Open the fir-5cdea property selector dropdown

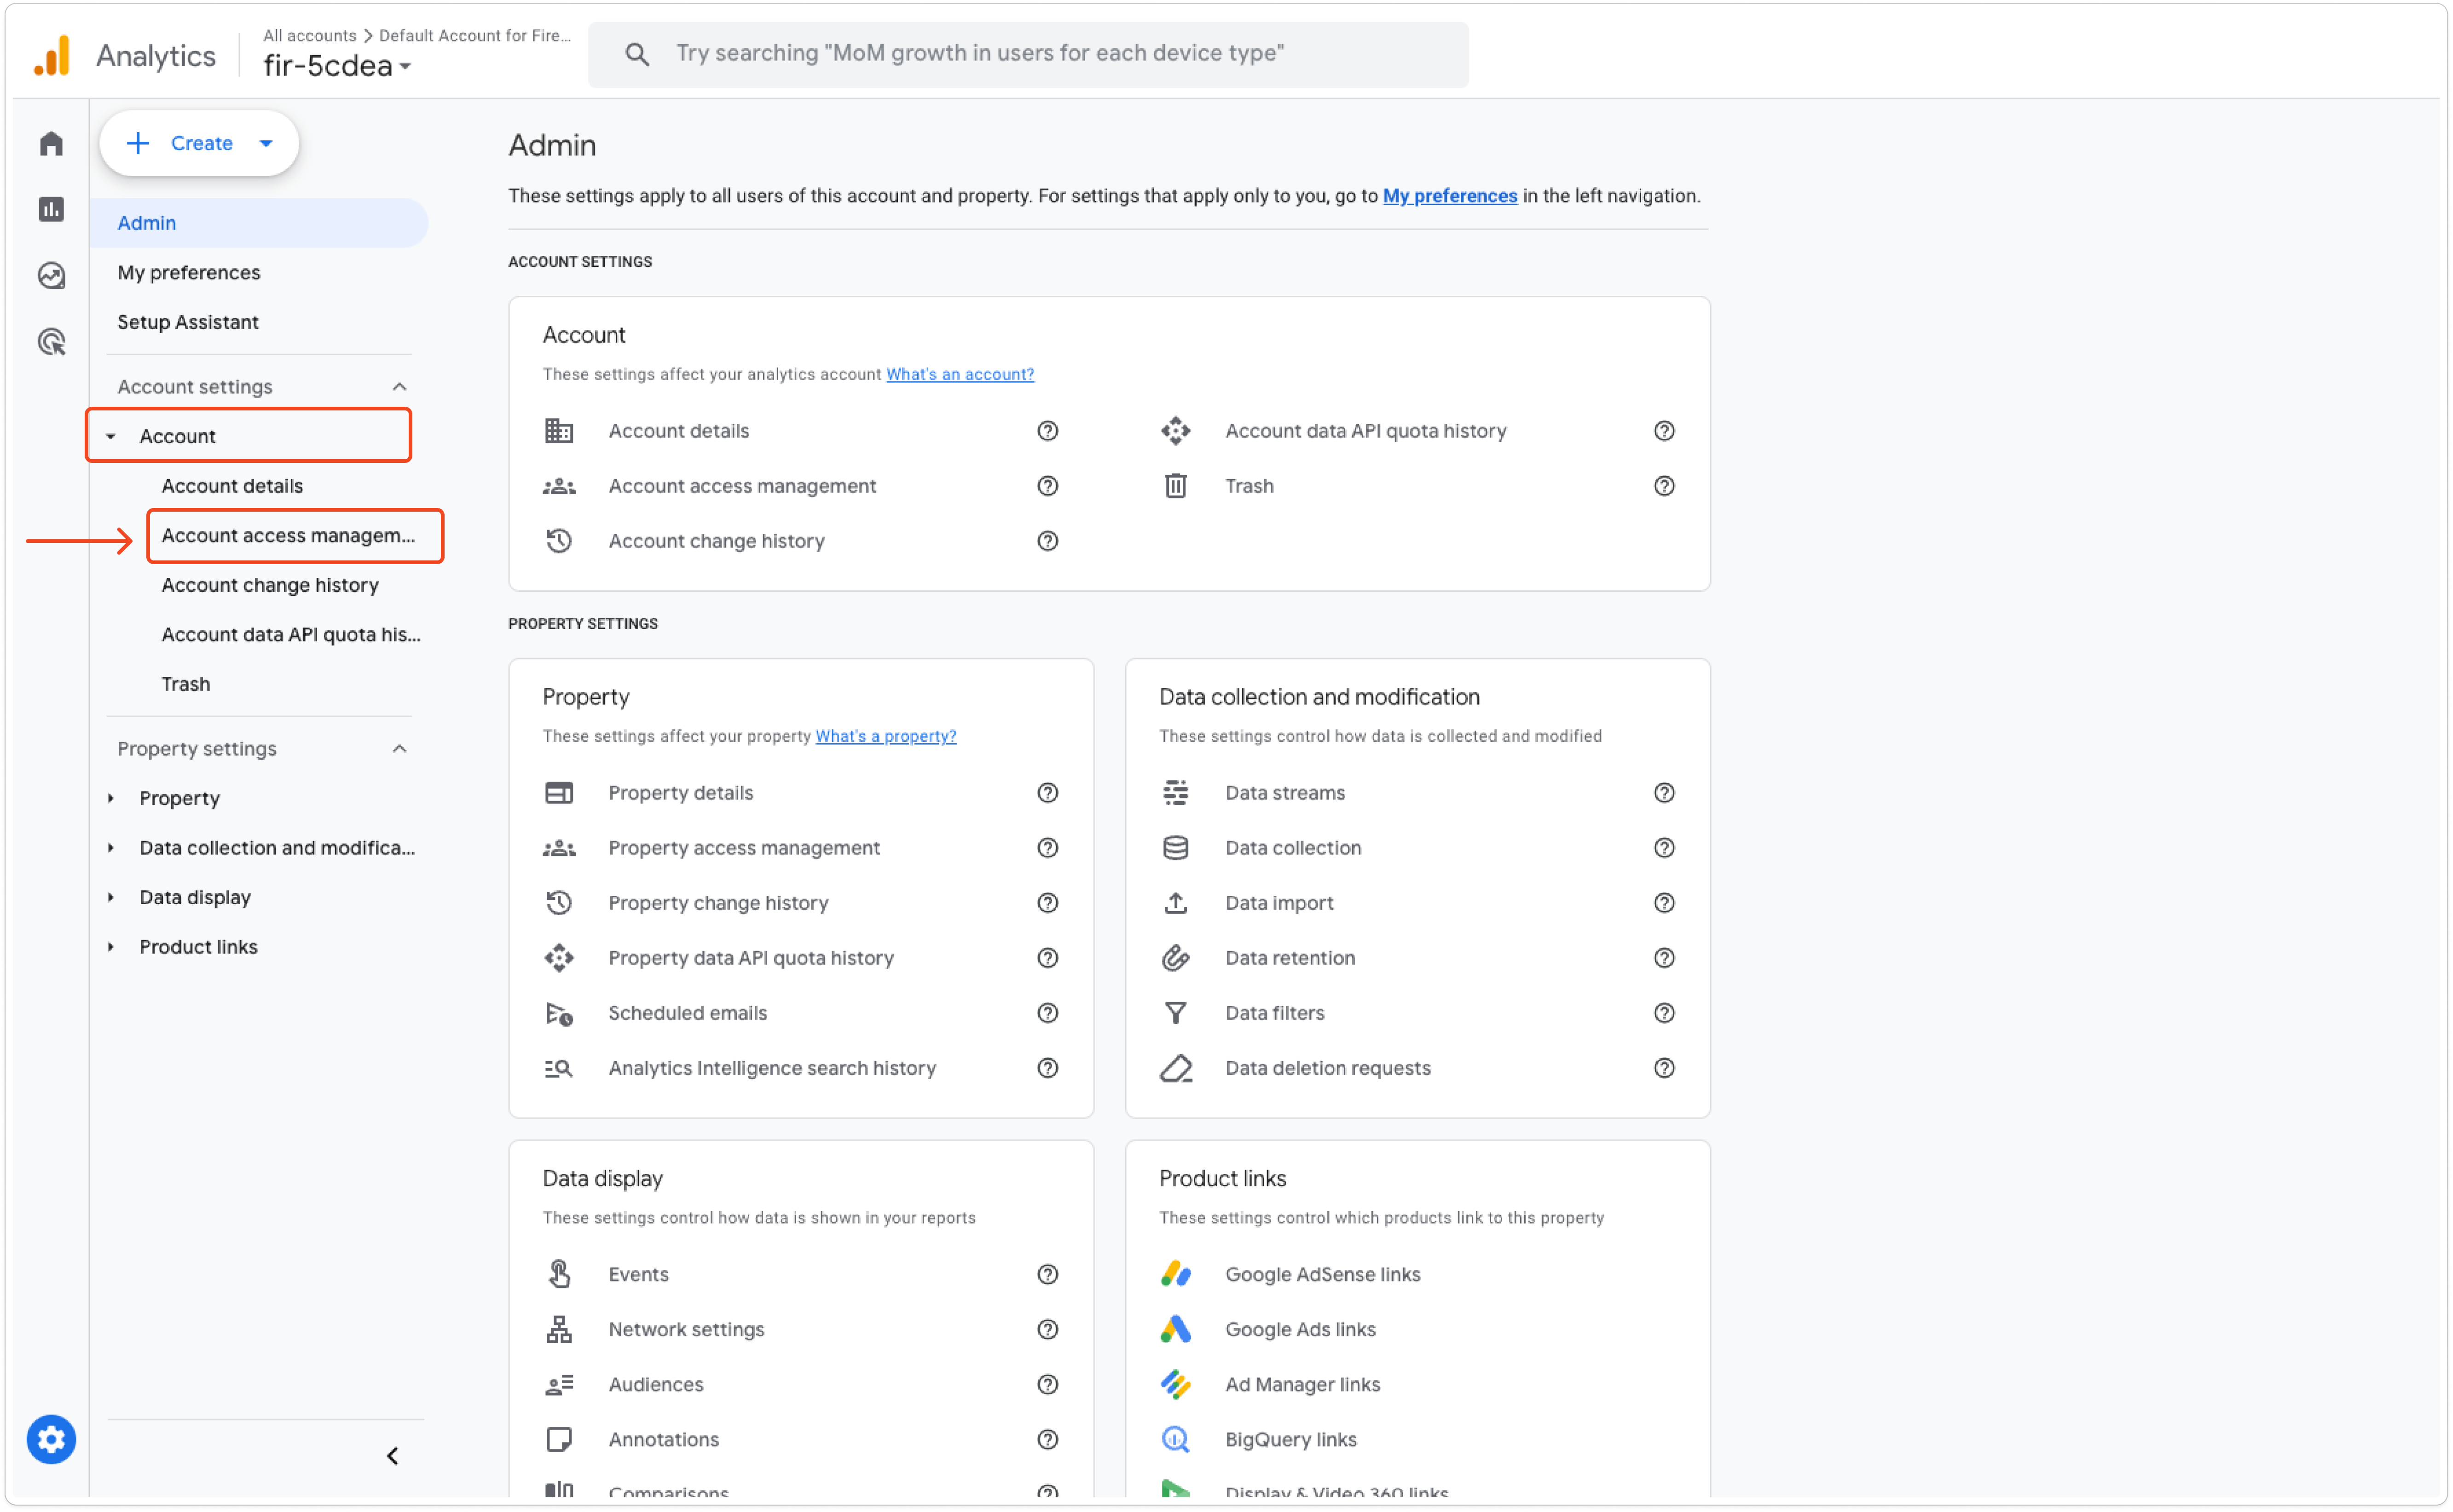point(337,66)
